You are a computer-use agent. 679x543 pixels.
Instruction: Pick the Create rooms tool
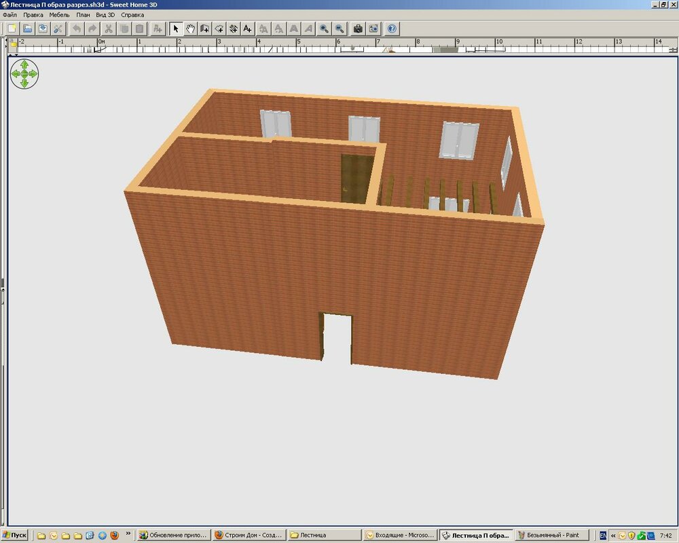219,29
